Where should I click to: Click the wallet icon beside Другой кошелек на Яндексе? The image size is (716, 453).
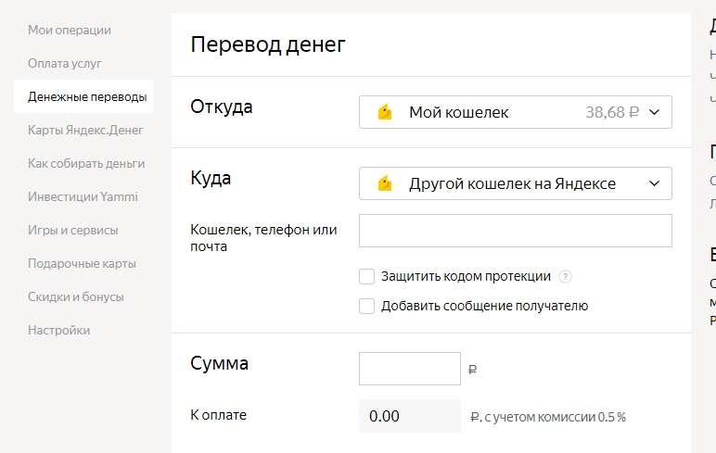tap(385, 183)
